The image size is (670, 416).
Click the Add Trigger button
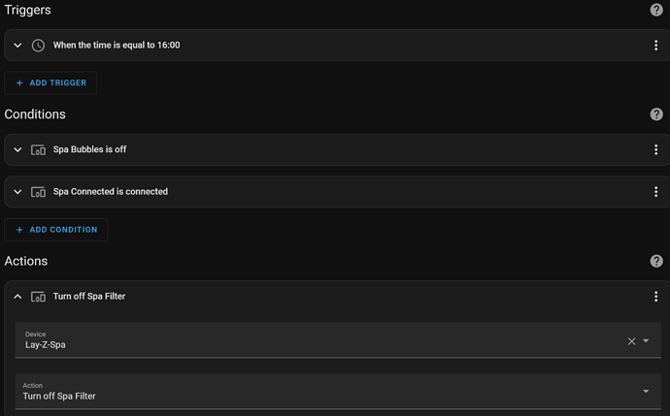tap(50, 83)
